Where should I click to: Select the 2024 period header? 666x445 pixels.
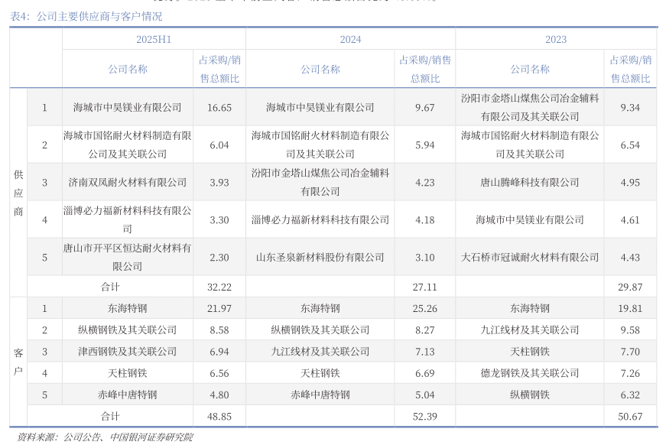[350, 39]
